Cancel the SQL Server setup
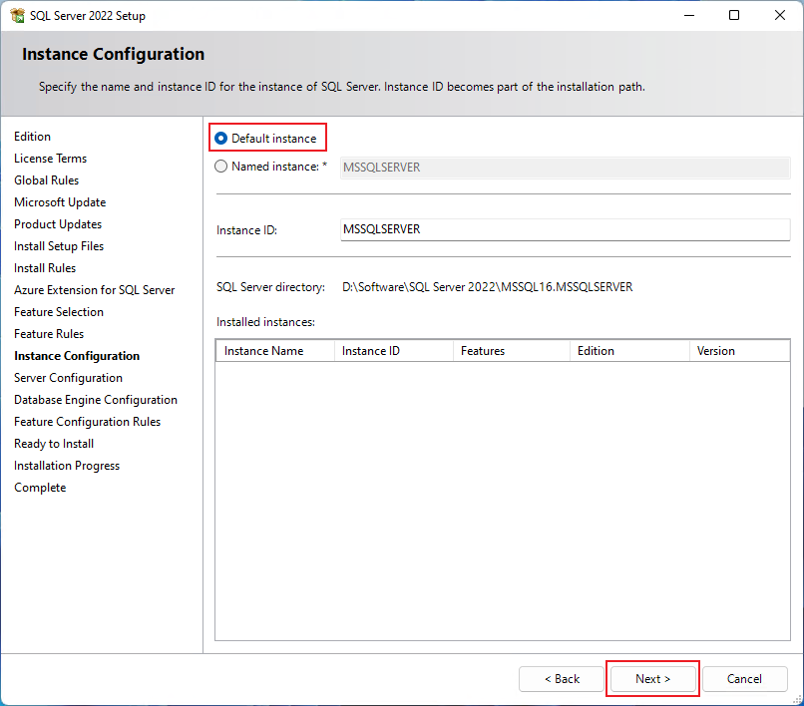This screenshot has width=804, height=706. coord(744,679)
